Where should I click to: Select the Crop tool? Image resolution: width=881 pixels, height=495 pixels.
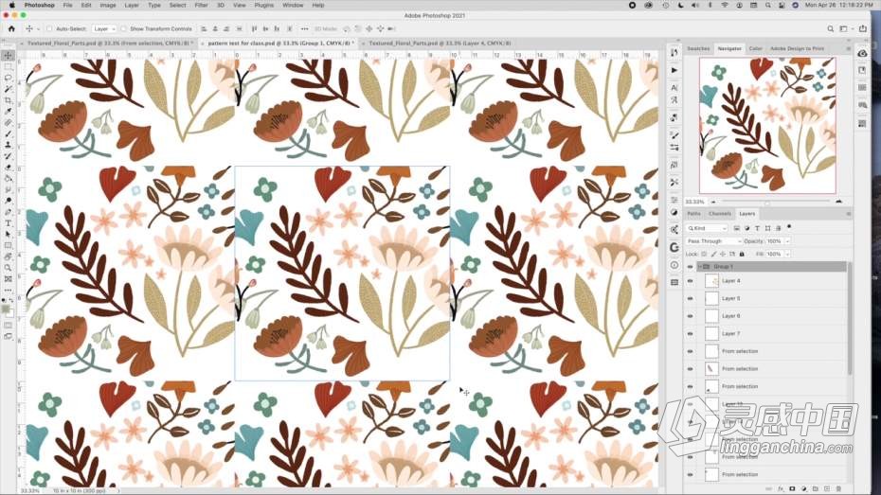coord(8,100)
